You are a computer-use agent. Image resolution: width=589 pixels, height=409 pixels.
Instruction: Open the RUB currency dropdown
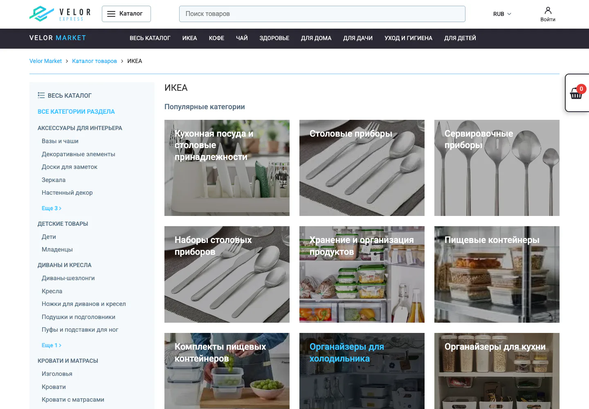click(x=502, y=14)
